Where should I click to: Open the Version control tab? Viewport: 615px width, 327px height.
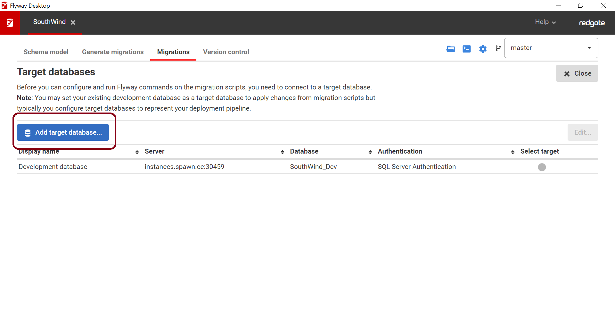pyautogui.click(x=226, y=52)
